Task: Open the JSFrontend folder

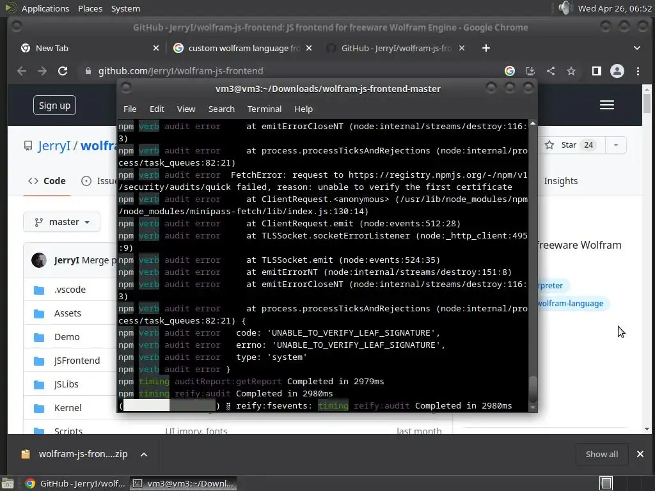Action: click(x=77, y=361)
